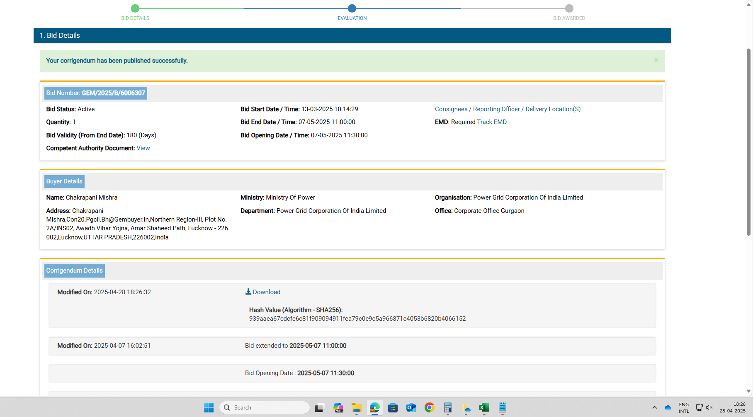Unmute via the muted speaker tray icon
The height and width of the screenshot is (417, 753).
[709, 407]
